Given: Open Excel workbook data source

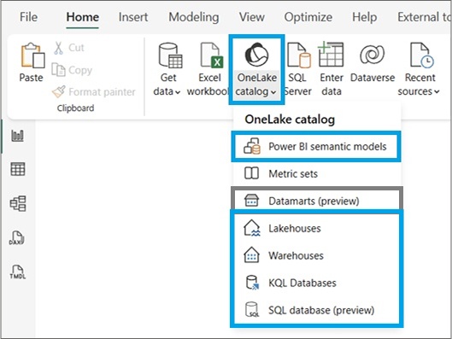Looking at the screenshot, I should [208, 69].
